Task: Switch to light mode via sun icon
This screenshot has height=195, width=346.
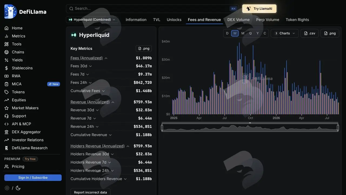Action: click(x=7, y=188)
